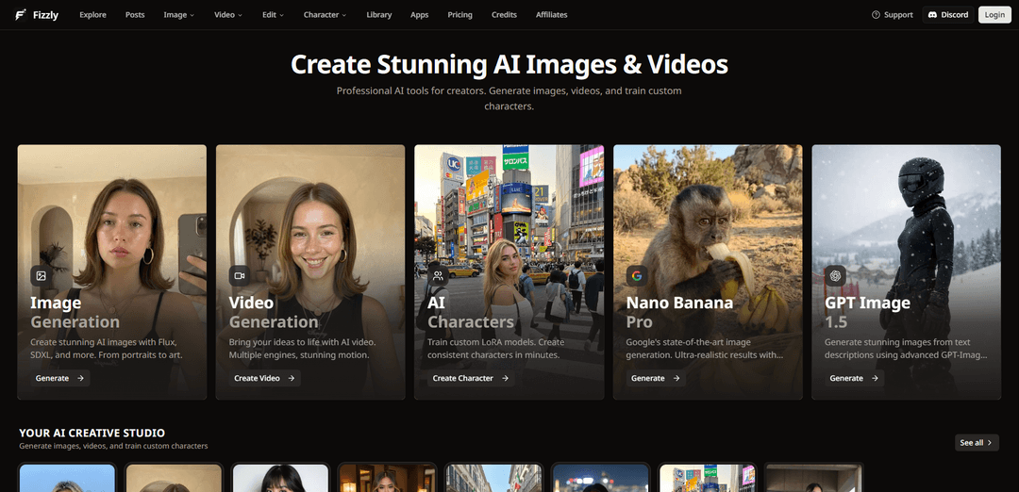Screen dimensions: 1019x492
Task: Click the OpenAI icon on GPT Image card
Action: tap(835, 275)
